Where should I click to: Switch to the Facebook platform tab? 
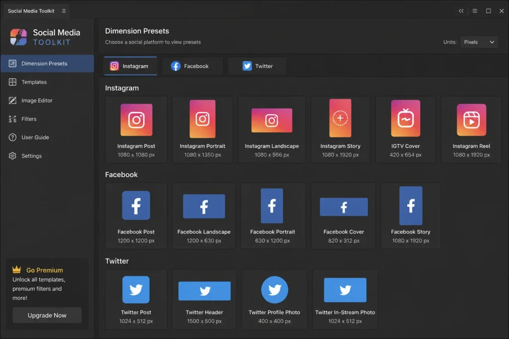[x=193, y=66]
